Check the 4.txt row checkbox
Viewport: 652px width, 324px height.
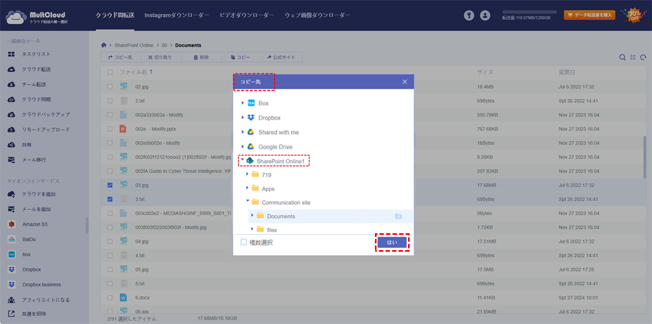[x=110, y=256]
